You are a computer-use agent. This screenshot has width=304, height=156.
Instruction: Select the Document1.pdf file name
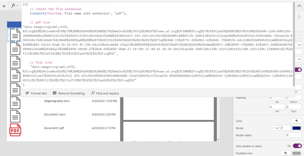point(54,128)
